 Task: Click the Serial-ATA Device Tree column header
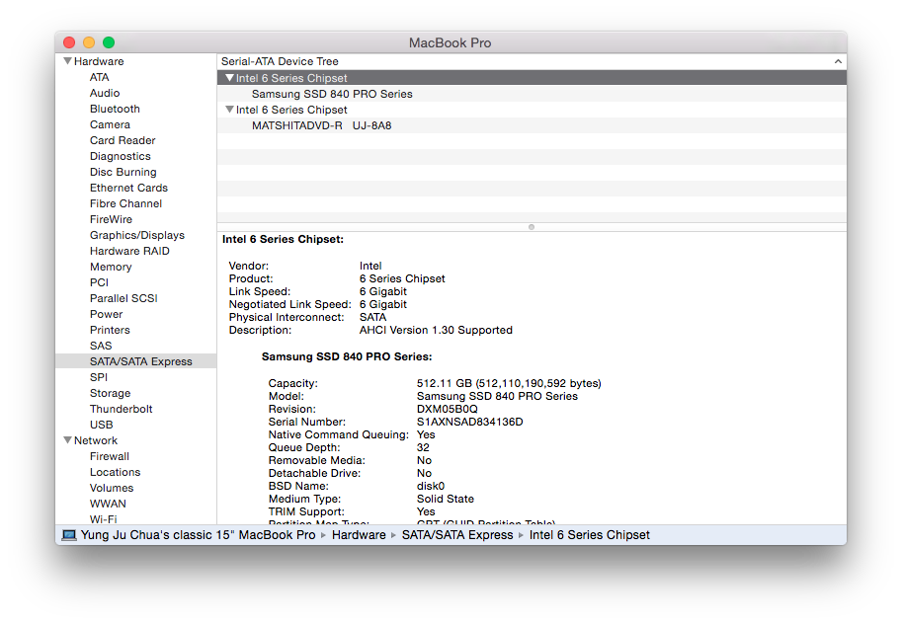point(532,61)
